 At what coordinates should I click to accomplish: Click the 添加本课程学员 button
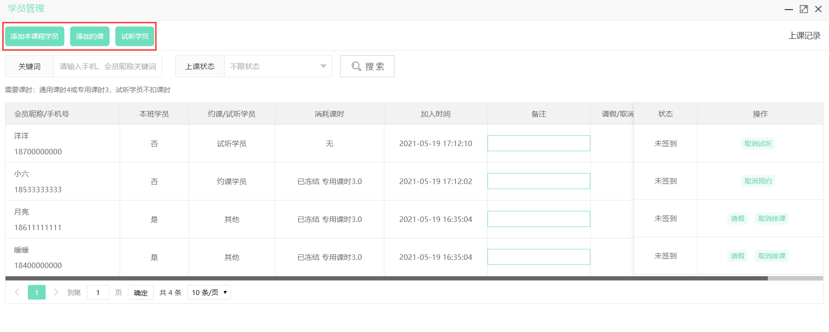pyautogui.click(x=35, y=36)
